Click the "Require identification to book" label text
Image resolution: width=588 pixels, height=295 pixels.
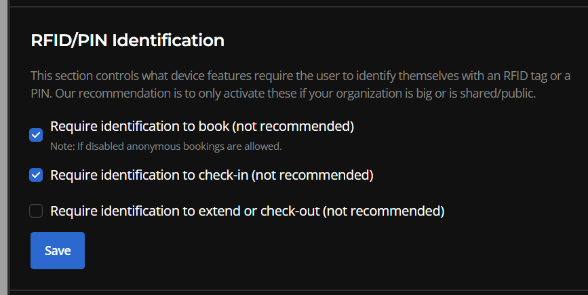[149, 126]
